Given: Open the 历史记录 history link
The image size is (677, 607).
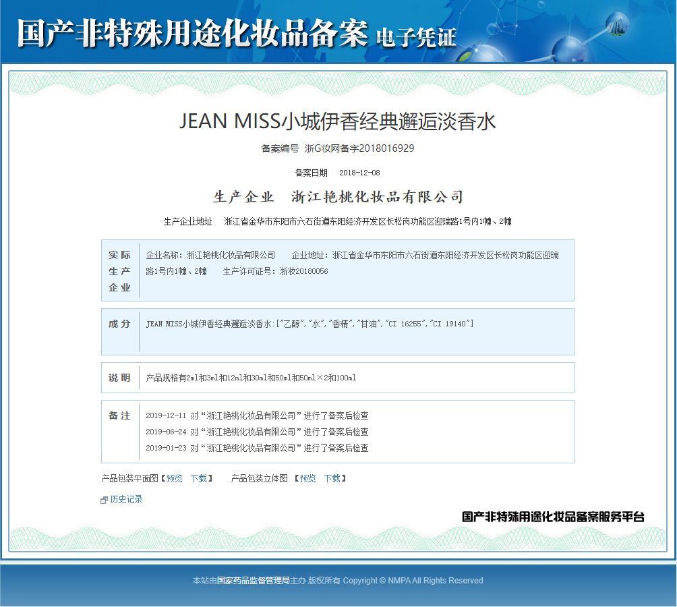Looking at the screenshot, I should [x=126, y=500].
